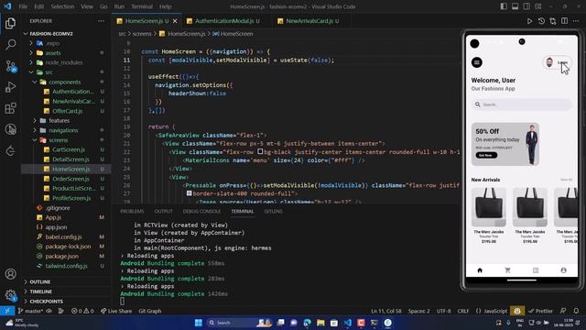Switch to the OUTPUT panel tab
Viewport: 586px width, 330px height.
pyautogui.click(x=164, y=212)
